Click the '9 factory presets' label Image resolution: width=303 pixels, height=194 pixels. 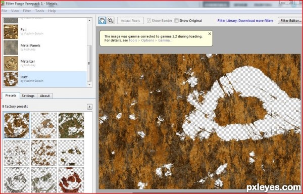(x=15, y=107)
